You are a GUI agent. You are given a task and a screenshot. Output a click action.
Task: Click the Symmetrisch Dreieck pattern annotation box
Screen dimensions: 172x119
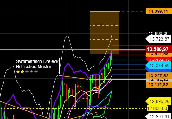tap(37, 66)
